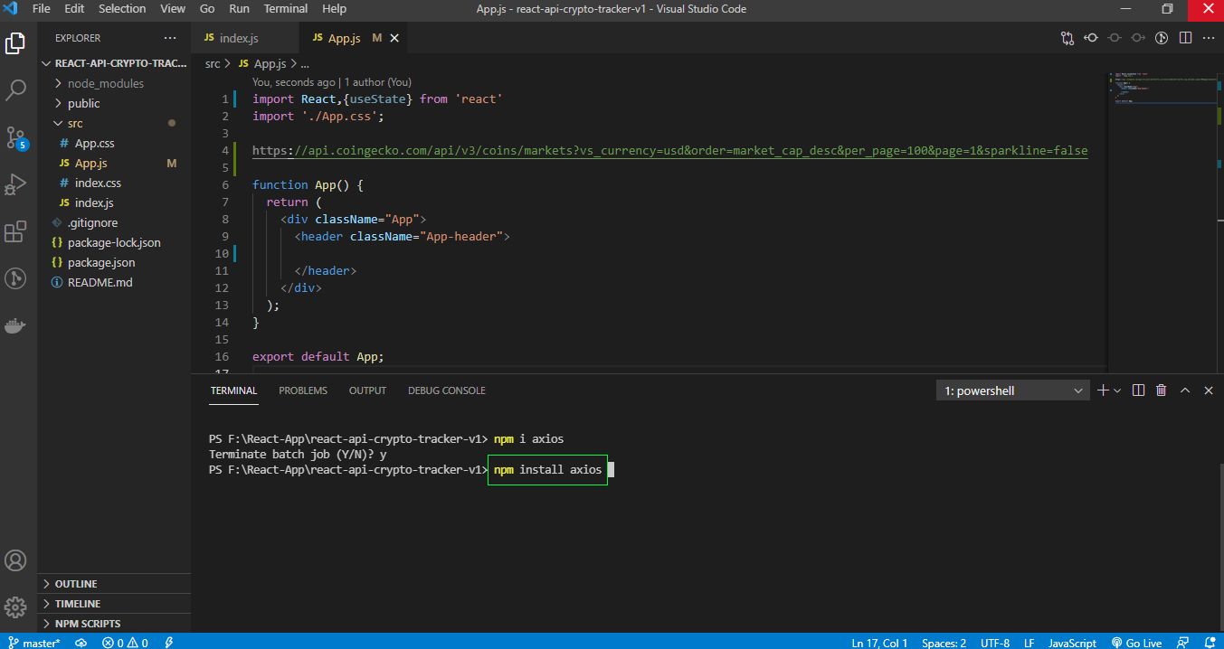The height and width of the screenshot is (649, 1224).
Task: Click the lightning icon in status bar
Action: pyautogui.click(x=169, y=643)
